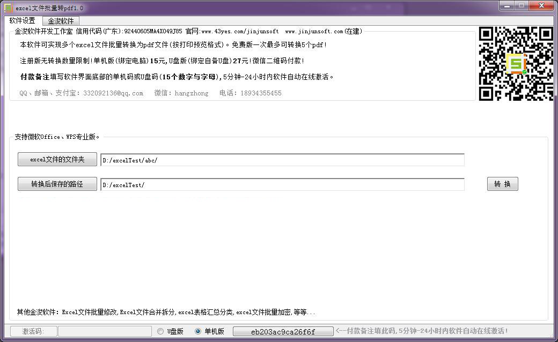Switch to the 金浚软件 tab
The height and width of the screenshot is (342, 558).
pyautogui.click(x=60, y=20)
